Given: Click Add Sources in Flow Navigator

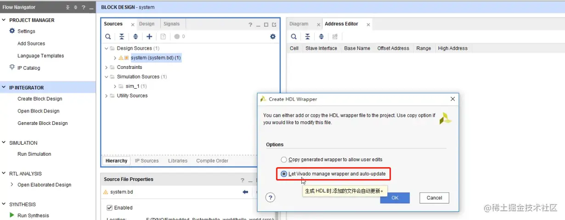Looking at the screenshot, I should [31, 44].
